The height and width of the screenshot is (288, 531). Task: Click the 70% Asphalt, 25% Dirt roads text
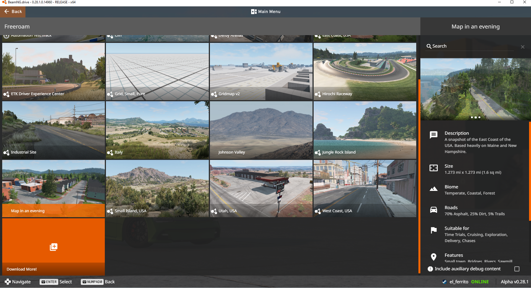475,214
